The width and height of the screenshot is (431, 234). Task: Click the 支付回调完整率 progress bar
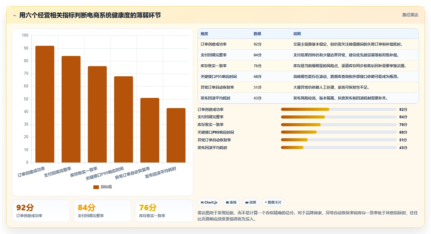[x=339, y=117]
